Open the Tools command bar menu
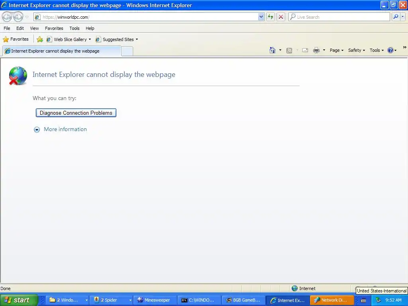This screenshot has height=306, width=408. 377,50
